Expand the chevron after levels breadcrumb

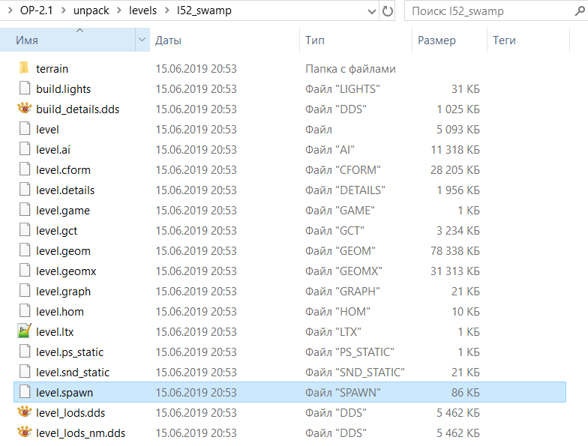point(166,10)
